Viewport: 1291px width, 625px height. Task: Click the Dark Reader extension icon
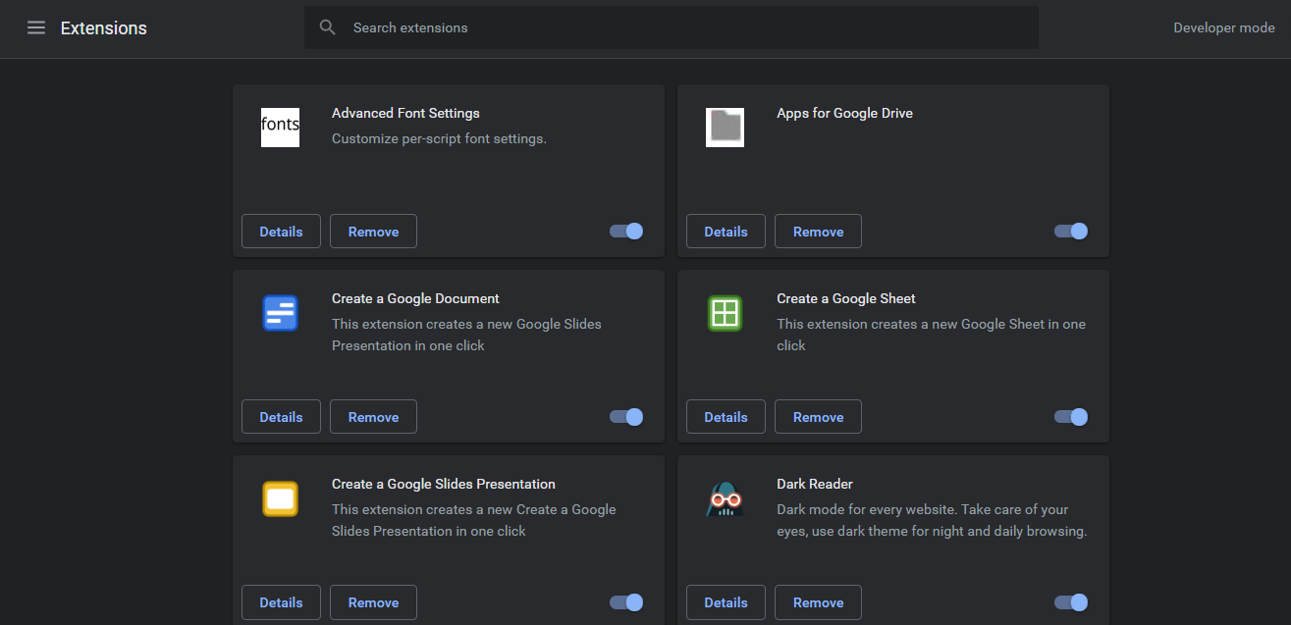(x=725, y=498)
